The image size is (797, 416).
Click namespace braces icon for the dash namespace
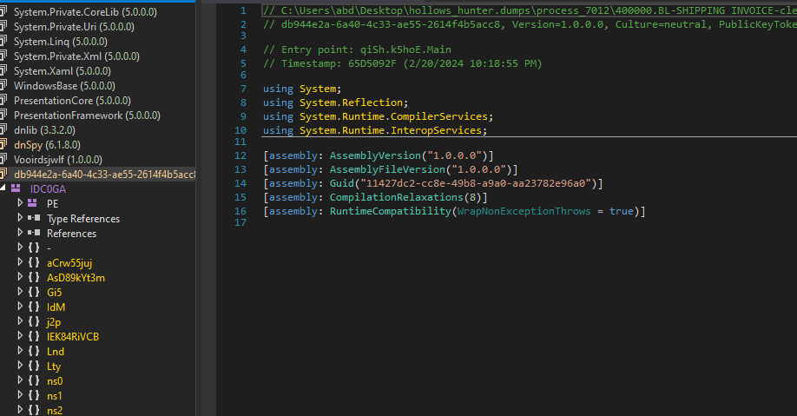pos(34,248)
